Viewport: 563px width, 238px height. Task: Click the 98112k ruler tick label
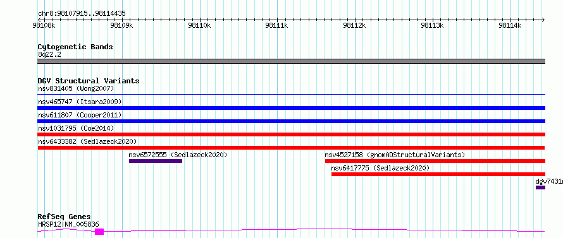(x=355, y=25)
